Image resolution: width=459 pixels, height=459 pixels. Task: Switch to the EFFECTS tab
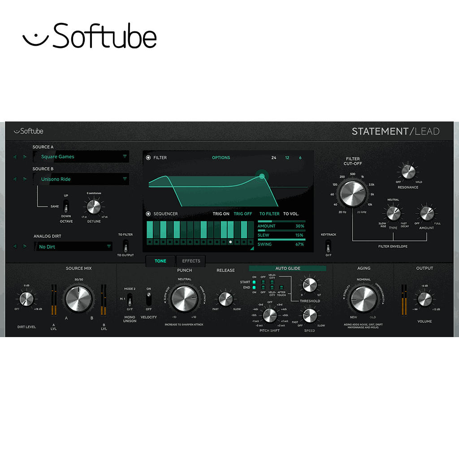[x=191, y=261]
